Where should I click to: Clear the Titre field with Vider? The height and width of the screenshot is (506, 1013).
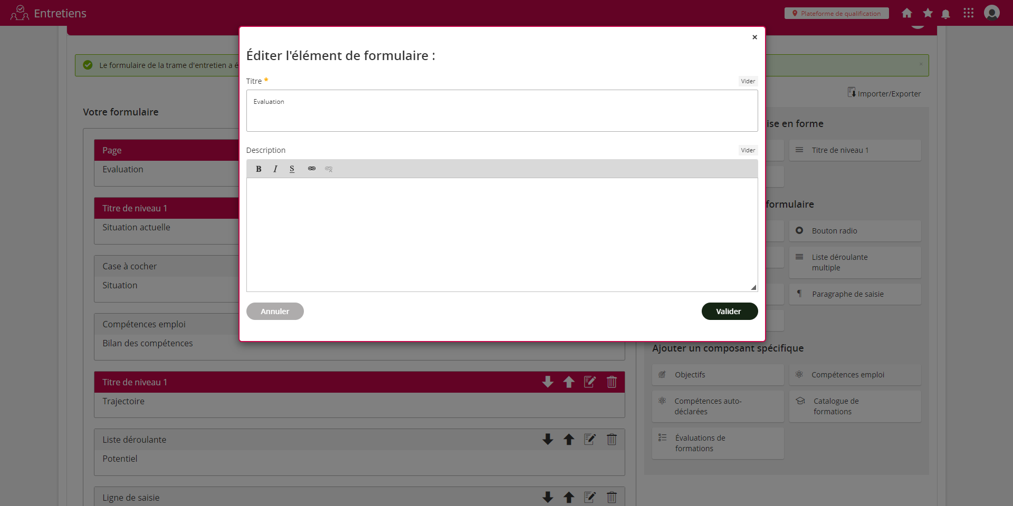pyautogui.click(x=748, y=81)
